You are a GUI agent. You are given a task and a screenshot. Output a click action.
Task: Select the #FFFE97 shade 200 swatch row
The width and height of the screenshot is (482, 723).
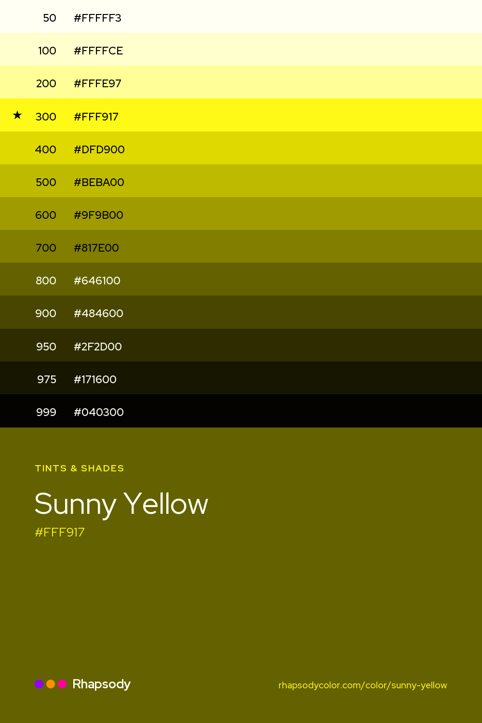(x=241, y=82)
